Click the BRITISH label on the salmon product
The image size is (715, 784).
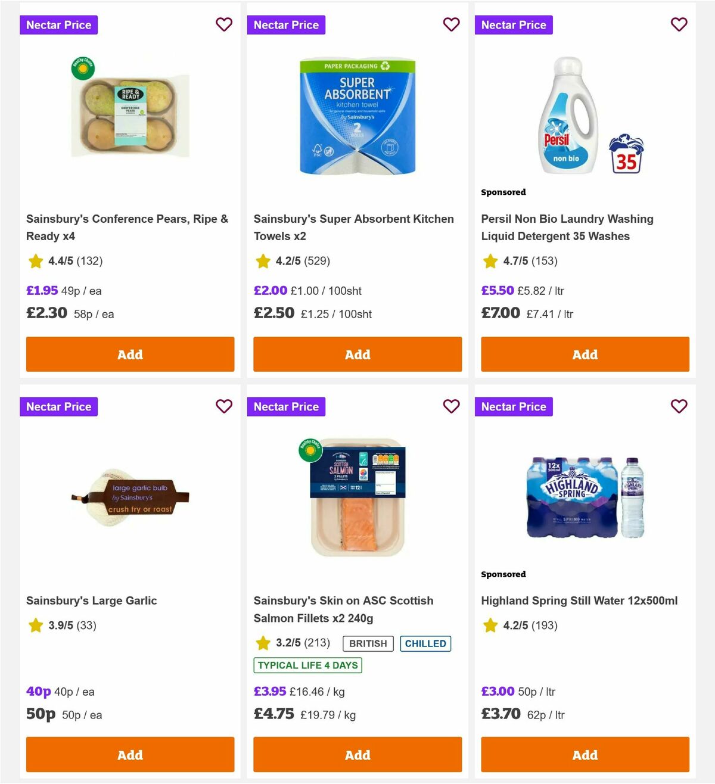point(367,643)
